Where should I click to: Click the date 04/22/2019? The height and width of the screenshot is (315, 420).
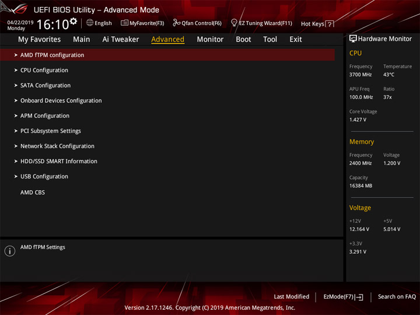coord(20,23)
